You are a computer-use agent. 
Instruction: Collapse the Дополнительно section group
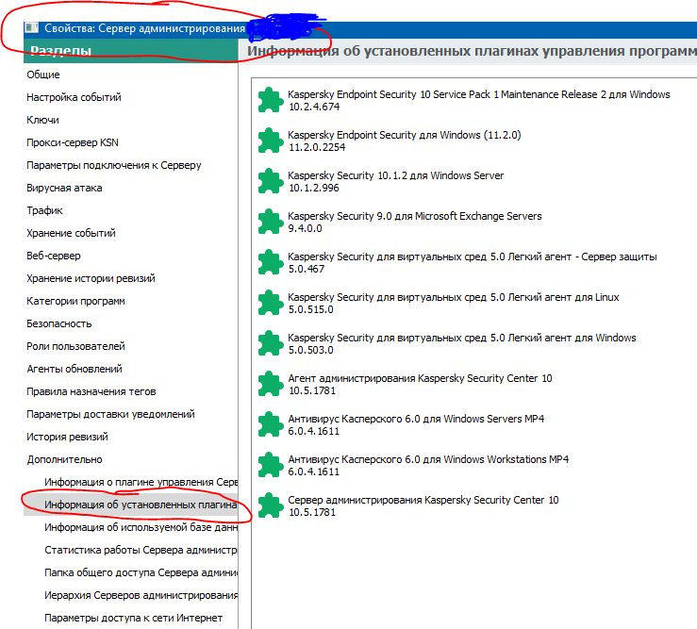64,459
